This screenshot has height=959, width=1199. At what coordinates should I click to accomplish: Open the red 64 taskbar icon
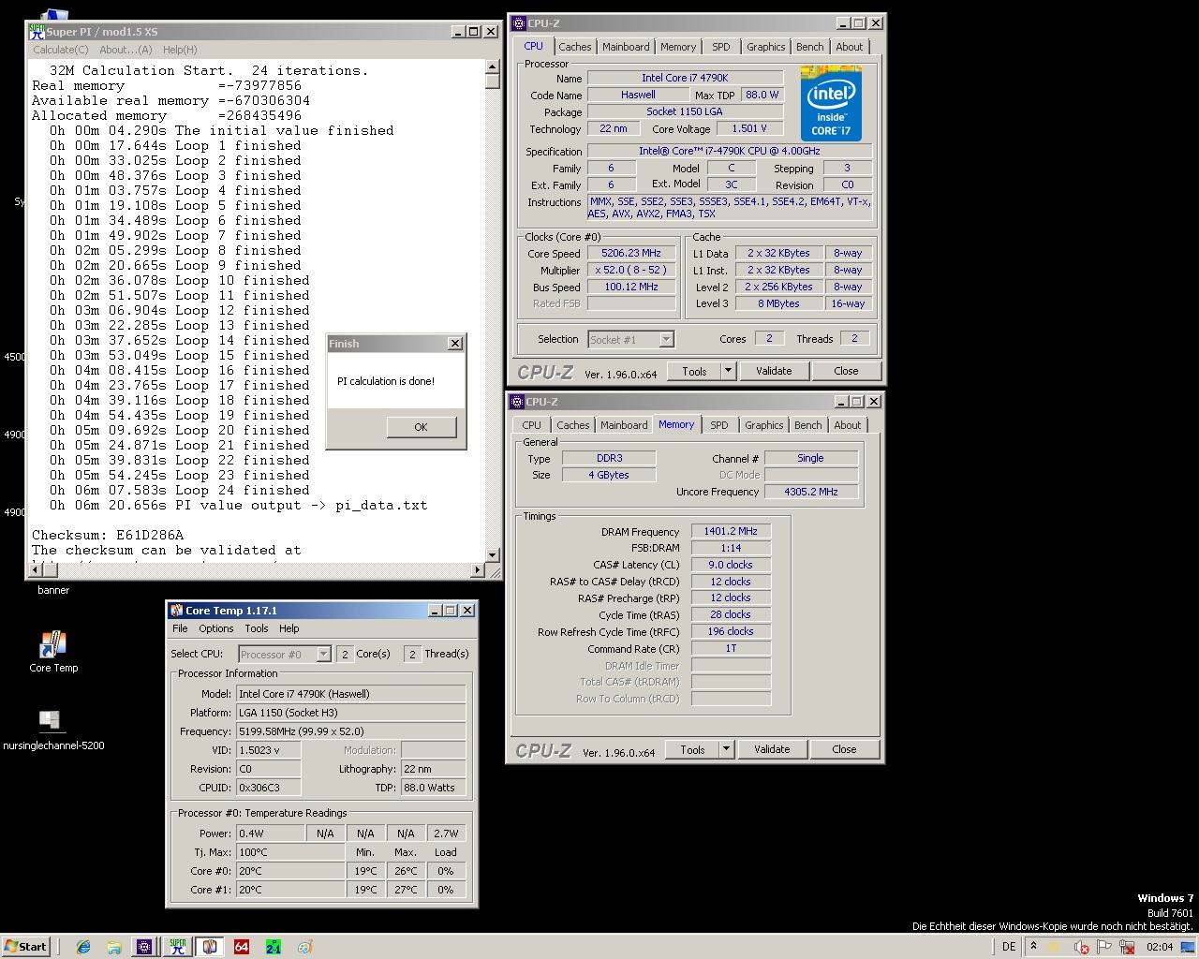(x=242, y=947)
